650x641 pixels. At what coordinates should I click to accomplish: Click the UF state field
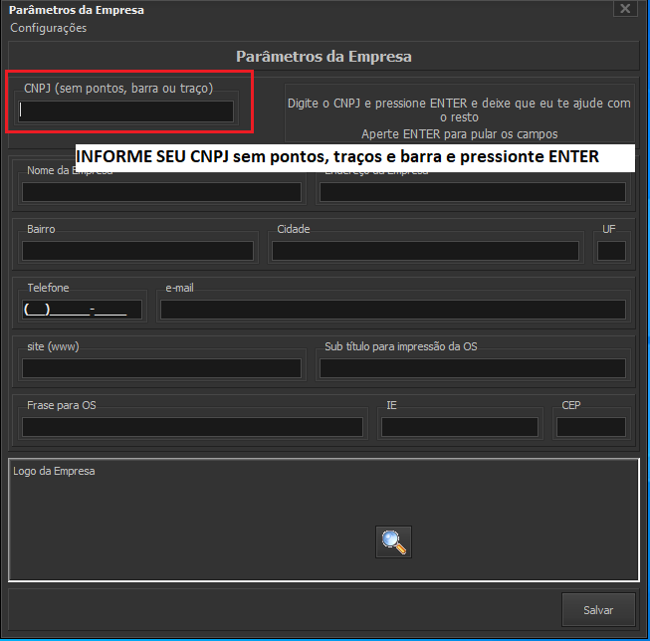pyautogui.click(x=611, y=251)
